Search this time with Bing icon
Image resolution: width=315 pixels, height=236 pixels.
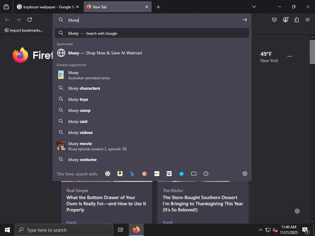click(x=132, y=174)
